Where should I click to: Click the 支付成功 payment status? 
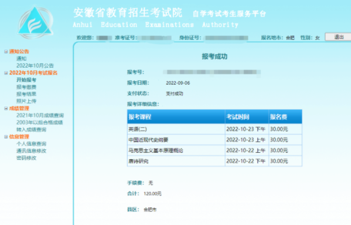point(175,94)
